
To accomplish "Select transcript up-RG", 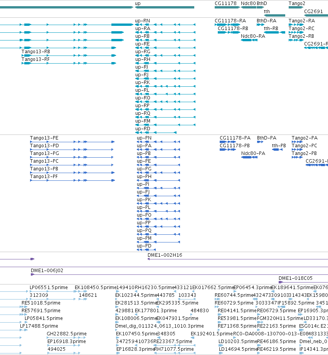I will (x=143, y=52).
